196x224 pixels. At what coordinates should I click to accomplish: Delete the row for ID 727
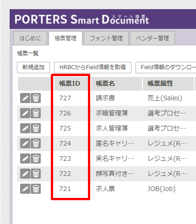pos(36,98)
